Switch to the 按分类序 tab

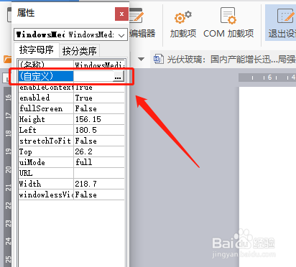[x=79, y=51]
